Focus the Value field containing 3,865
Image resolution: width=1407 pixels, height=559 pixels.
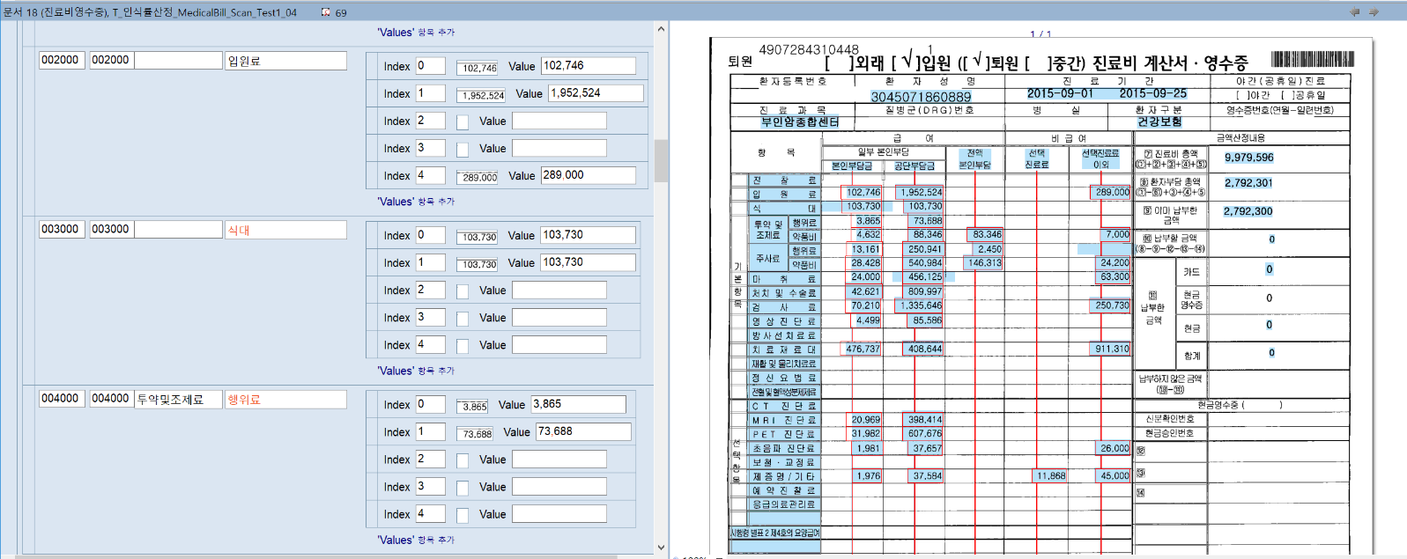tap(578, 404)
